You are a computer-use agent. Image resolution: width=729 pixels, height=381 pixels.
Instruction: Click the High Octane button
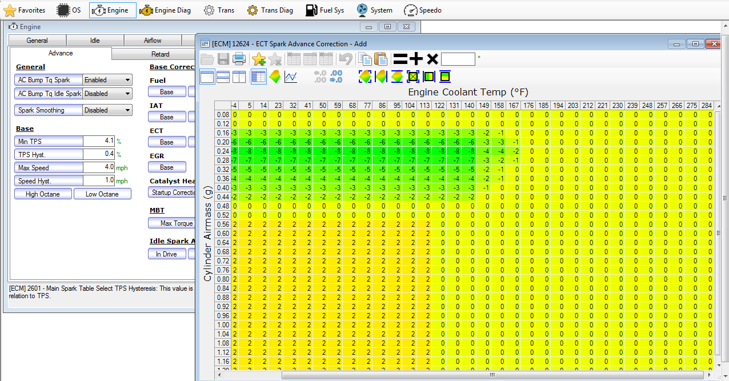coord(43,194)
